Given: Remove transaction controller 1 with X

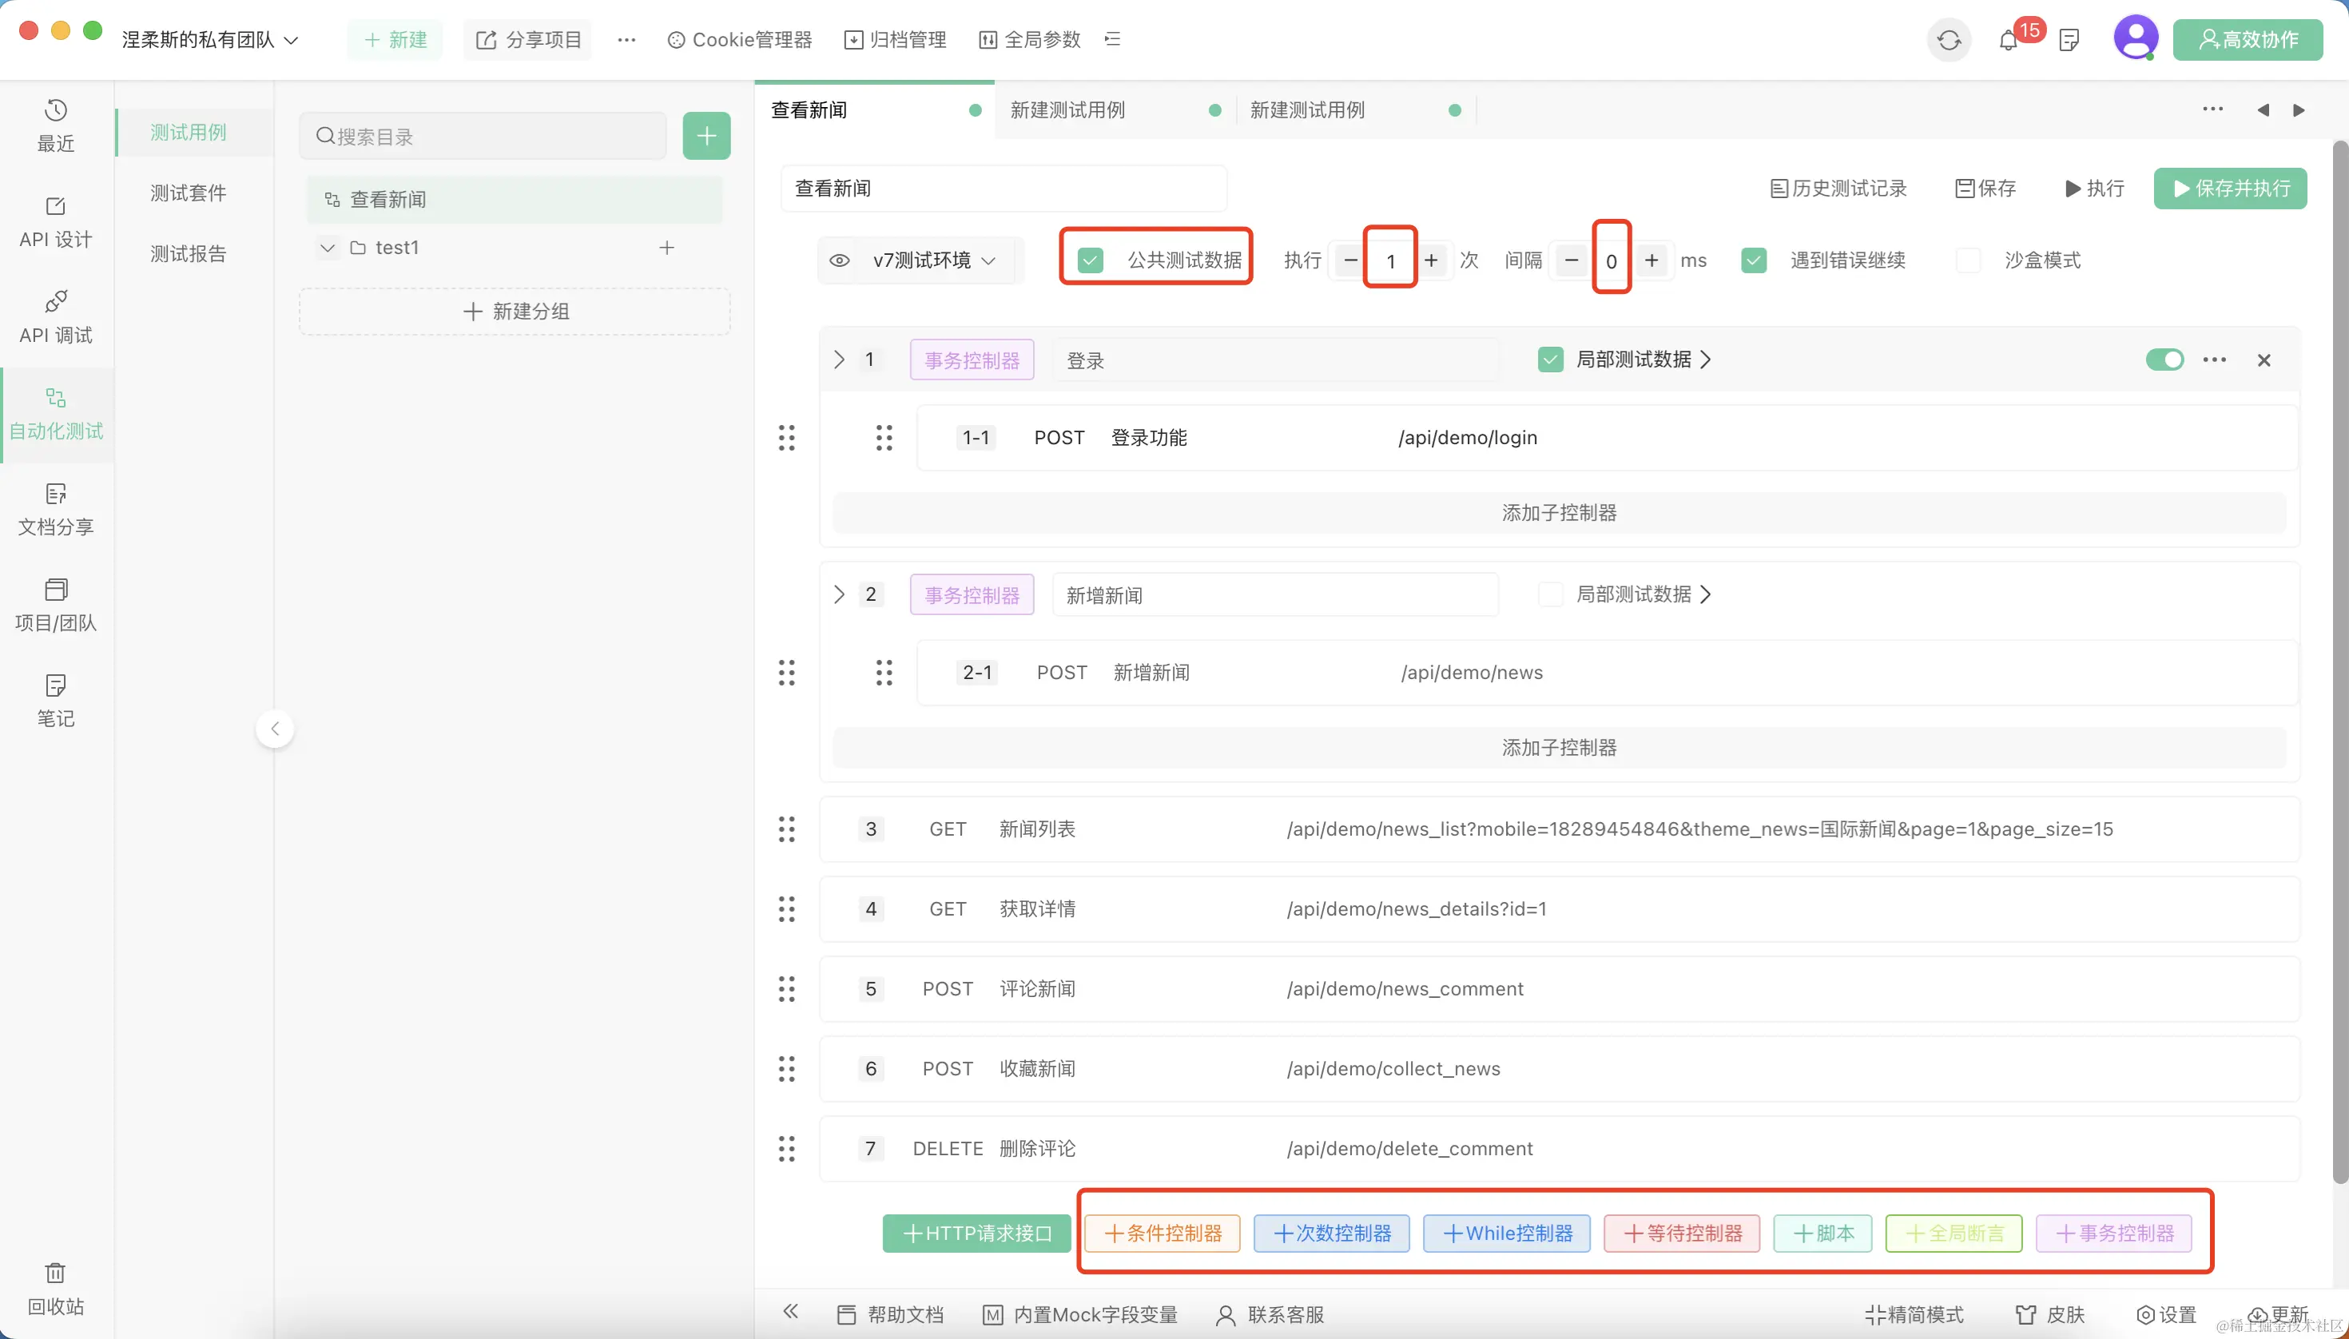Looking at the screenshot, I should pyautogui.click(x=2264, y=360).
